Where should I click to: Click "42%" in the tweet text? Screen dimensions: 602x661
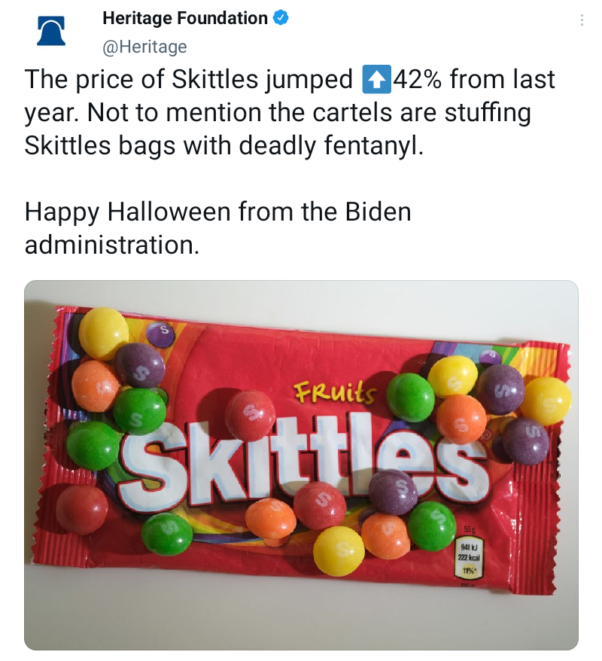tap(418, 80)
